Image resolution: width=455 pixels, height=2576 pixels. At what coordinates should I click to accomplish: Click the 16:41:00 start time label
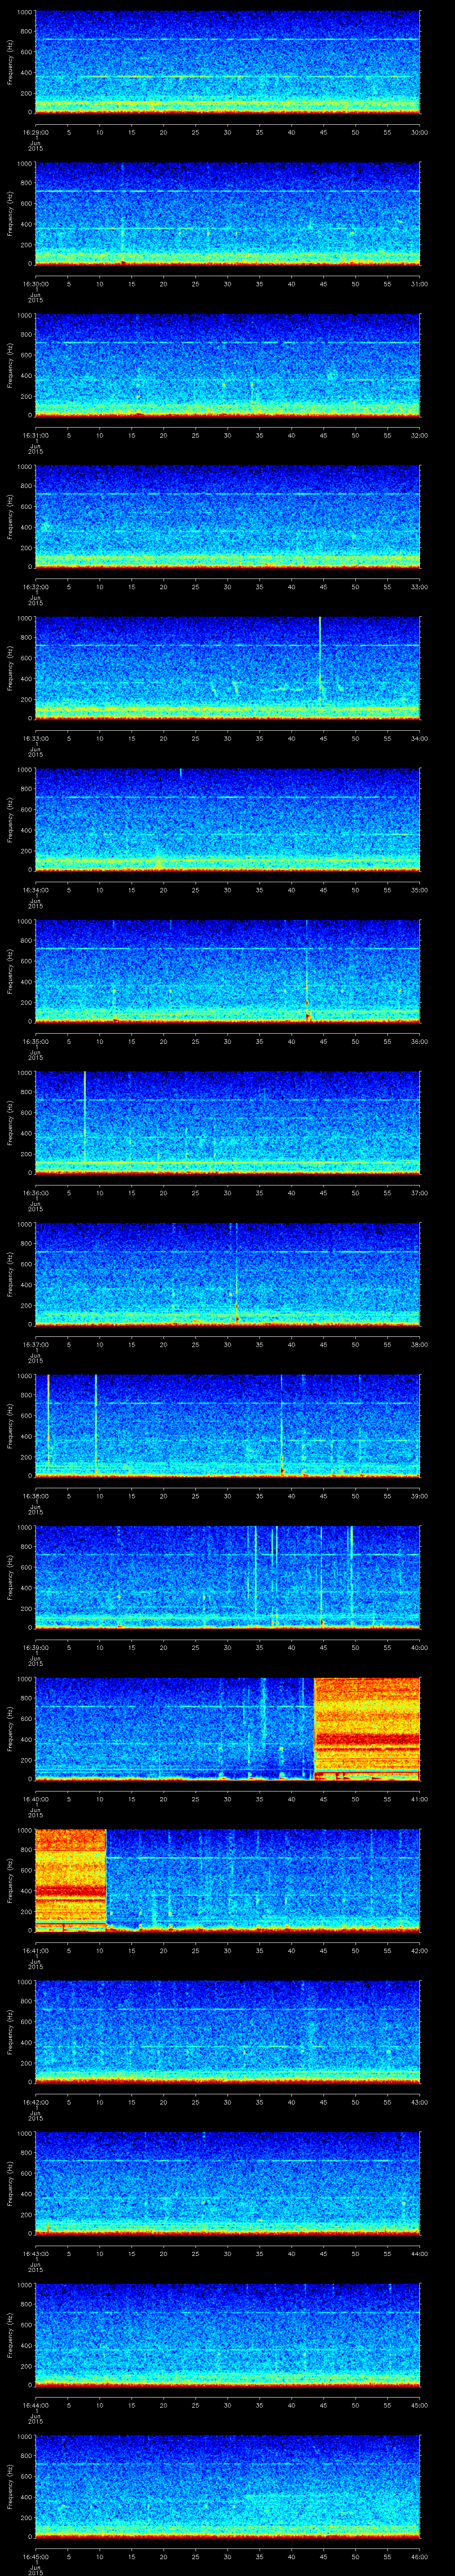pos(35,1950)
